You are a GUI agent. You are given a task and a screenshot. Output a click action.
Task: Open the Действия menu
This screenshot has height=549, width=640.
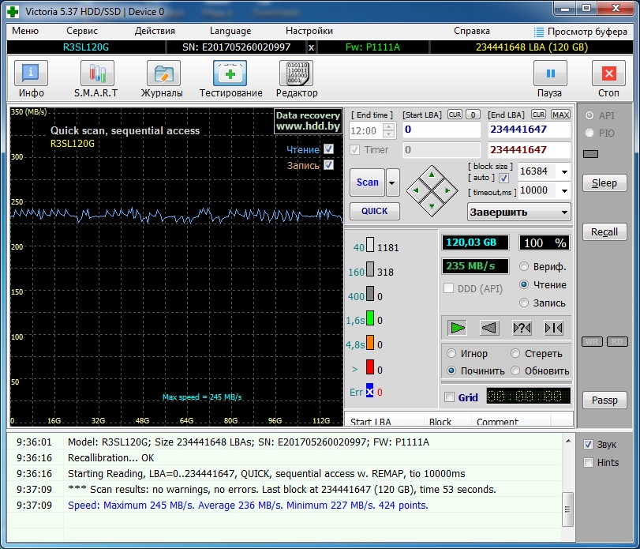click(155, 31)
